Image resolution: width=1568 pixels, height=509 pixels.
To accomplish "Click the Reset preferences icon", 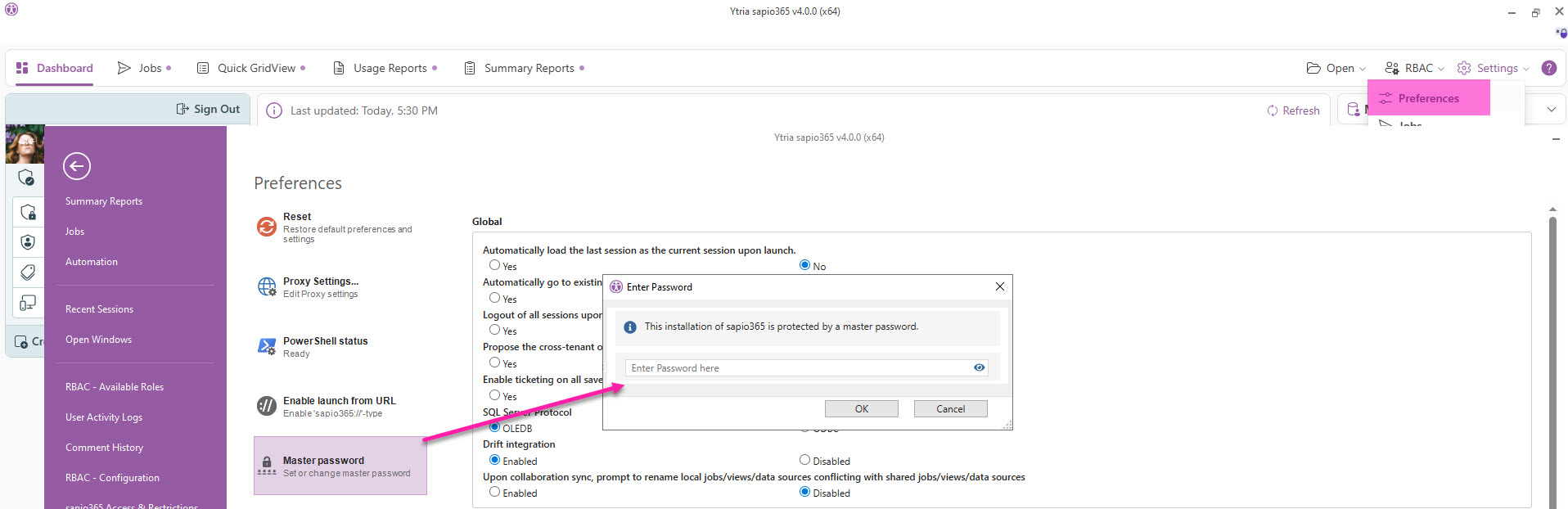I will click(x=267, y=227).
